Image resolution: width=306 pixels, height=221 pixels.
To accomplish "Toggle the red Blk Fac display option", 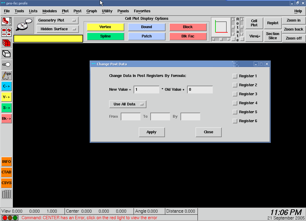I will tap(188, 36).
